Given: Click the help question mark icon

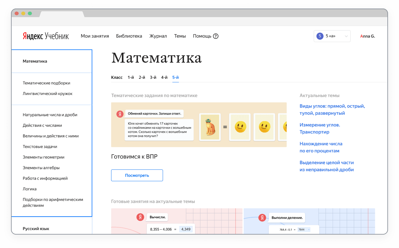Looking at the screenshot, I should pyautogui.click(x=216, y=36).
